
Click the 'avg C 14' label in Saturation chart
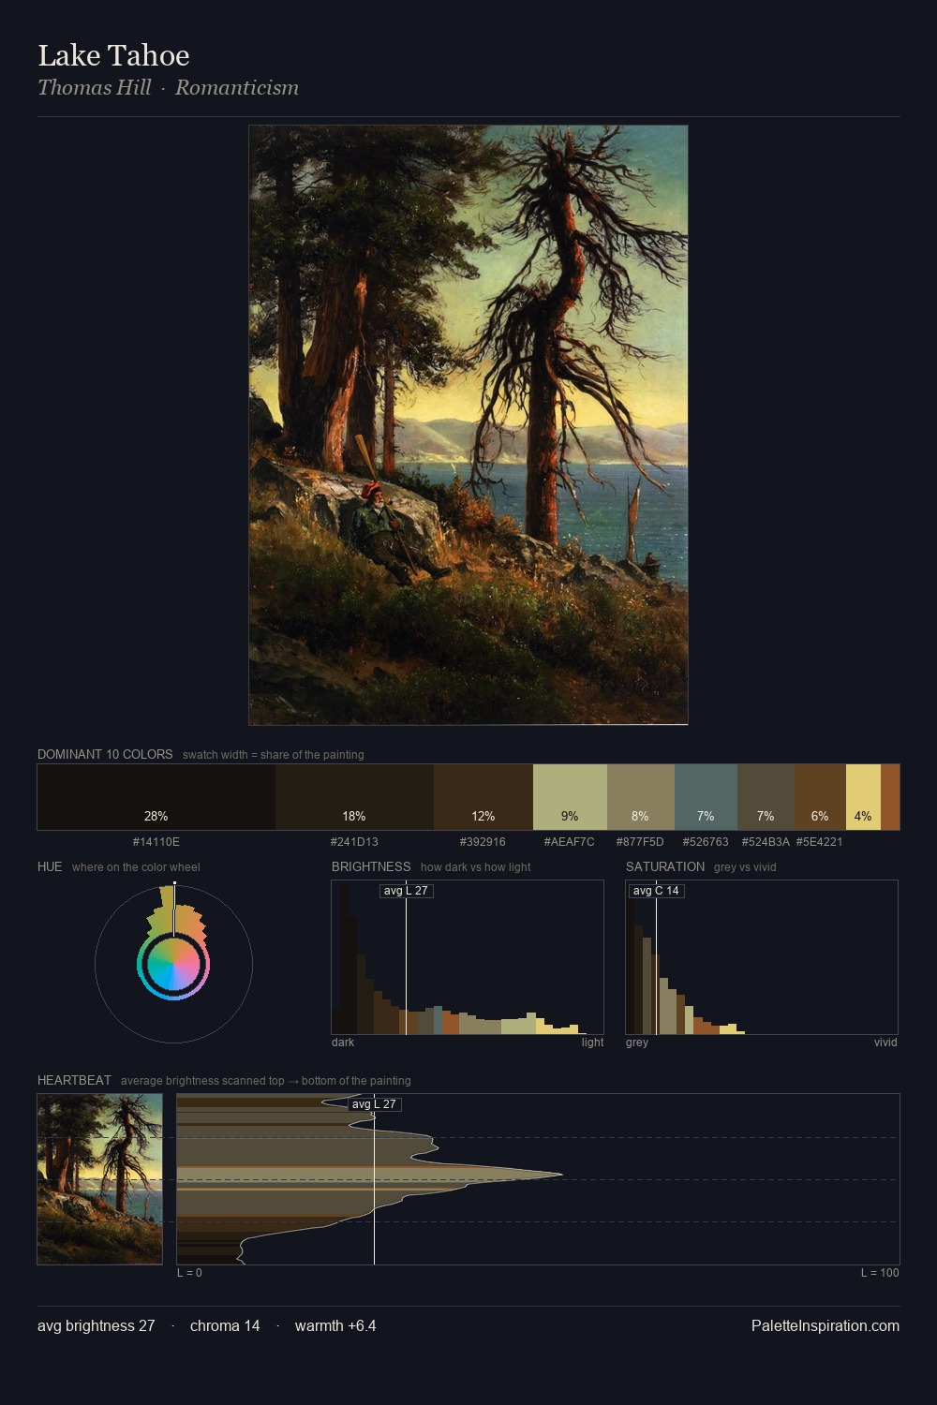[x=656, y=891]
